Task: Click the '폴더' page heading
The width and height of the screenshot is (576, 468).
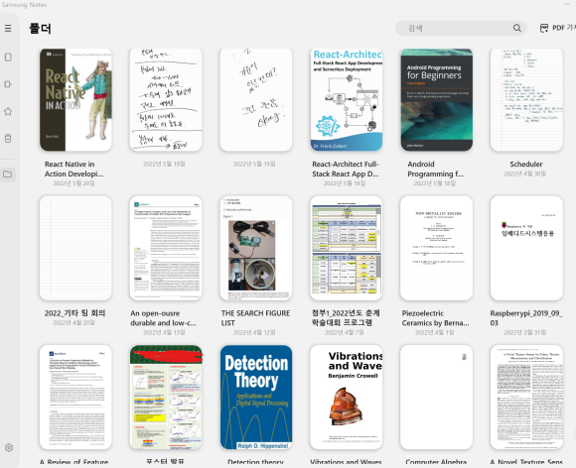Action: (40, 28)
